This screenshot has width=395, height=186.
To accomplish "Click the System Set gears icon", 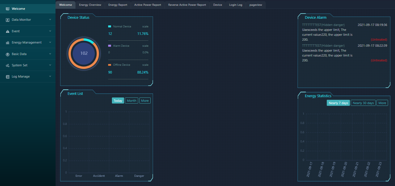I will [x=8, y=65].
